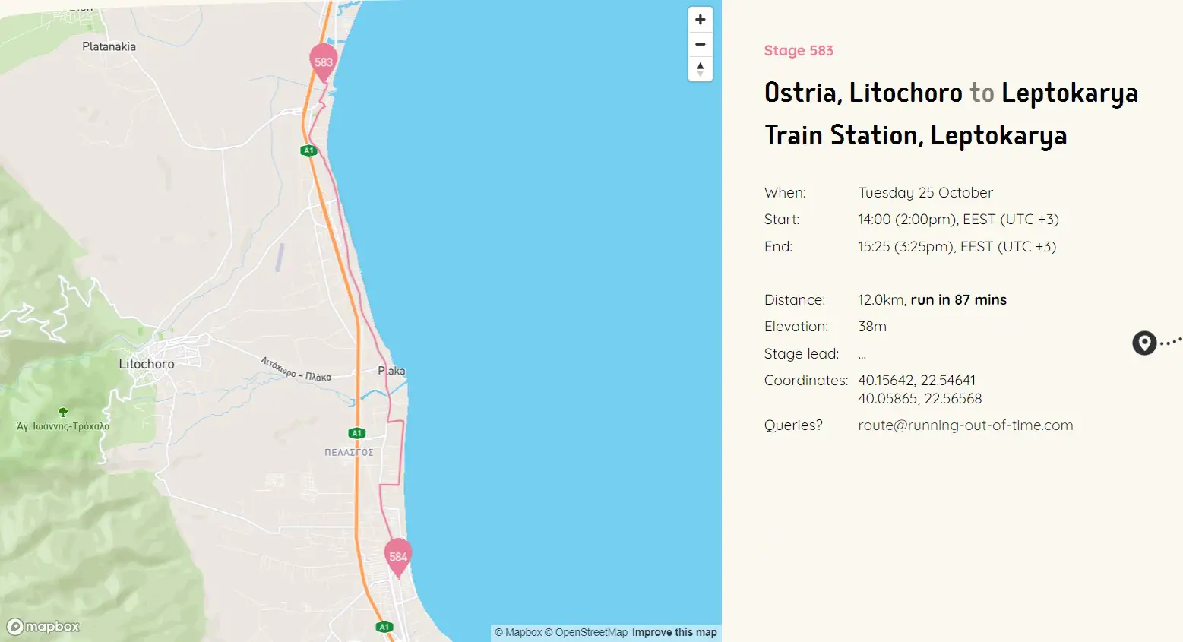1183x642 pixels.
Task: Click the pink stage 583 map marker
Action: (x=324, y=62)
